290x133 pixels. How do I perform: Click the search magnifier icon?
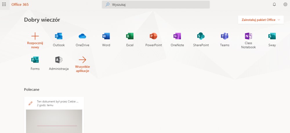click(x=108, y=5)
